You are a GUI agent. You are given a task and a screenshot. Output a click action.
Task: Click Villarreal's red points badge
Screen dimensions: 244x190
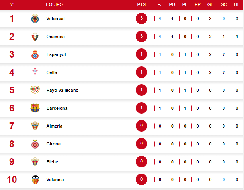[x=141, y=19]
